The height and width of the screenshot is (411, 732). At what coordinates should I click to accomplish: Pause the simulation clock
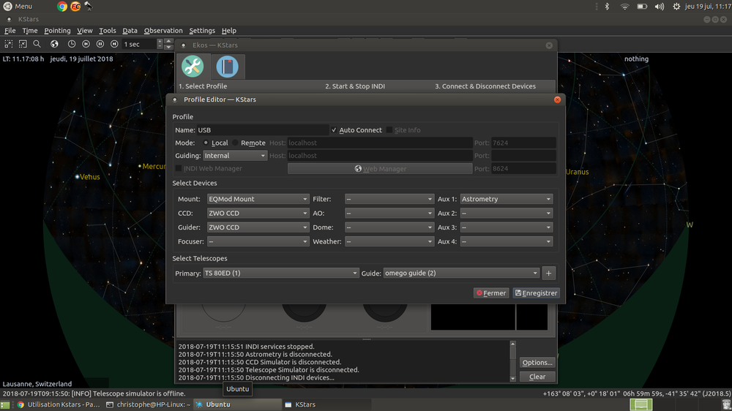(100, 44)
